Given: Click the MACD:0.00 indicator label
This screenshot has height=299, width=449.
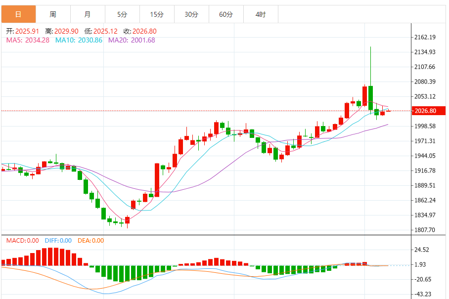Looking at the screenshot, I should (x=23, y=241).
